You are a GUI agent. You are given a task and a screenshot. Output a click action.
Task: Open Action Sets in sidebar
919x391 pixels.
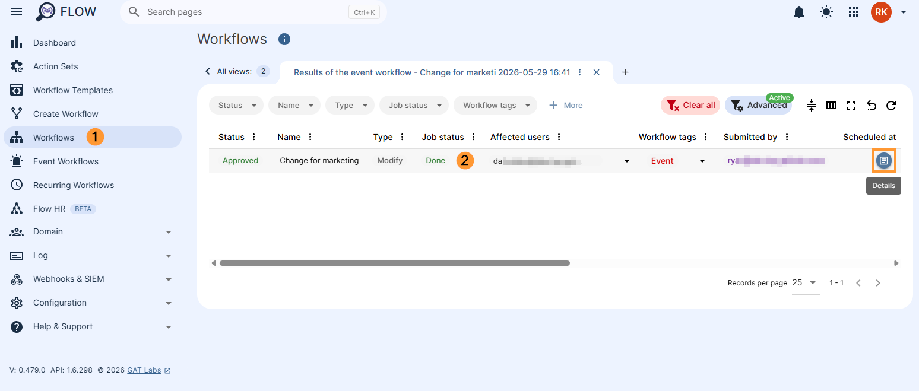click(92, 66)
